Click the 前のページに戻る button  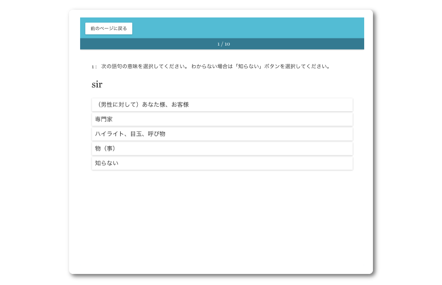[109, 28]
